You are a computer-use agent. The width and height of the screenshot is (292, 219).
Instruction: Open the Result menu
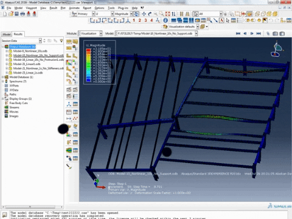(x=54, y=8)
